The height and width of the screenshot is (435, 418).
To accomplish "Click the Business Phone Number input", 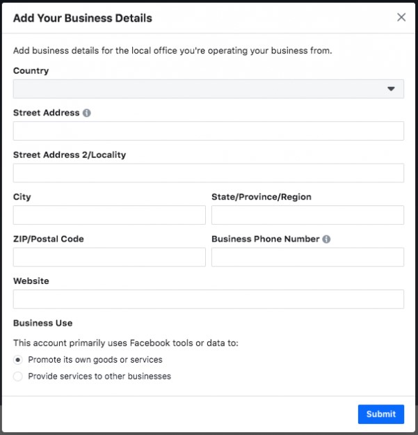I will tap(307, 257).
